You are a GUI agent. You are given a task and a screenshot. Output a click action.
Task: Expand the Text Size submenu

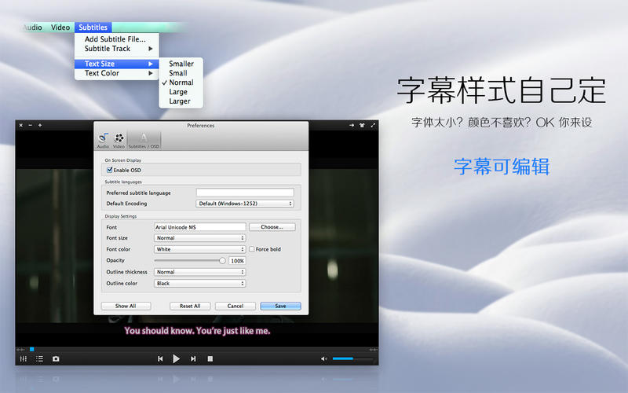tap(116, 64)
